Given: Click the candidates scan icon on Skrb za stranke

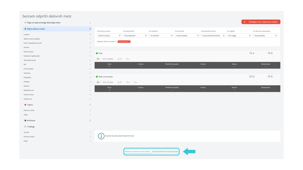Looking at the screenshot, I should coord(251,76).
